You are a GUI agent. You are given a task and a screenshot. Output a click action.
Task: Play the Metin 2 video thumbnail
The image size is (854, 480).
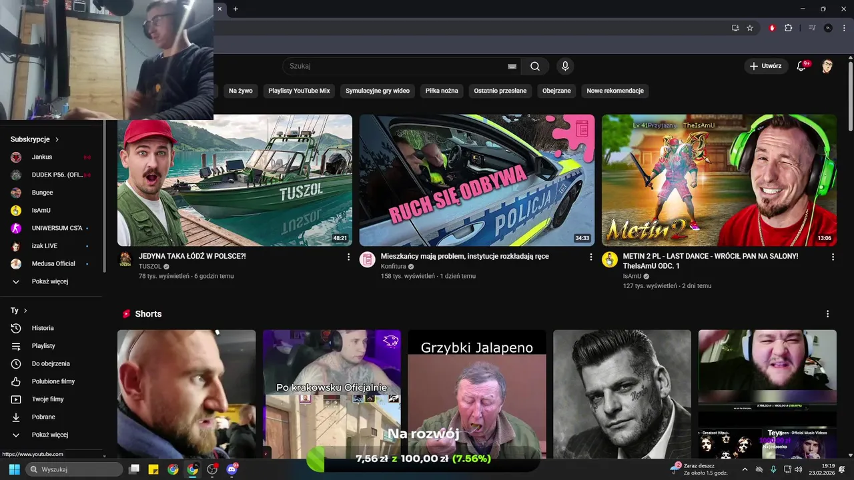(719, 181)
